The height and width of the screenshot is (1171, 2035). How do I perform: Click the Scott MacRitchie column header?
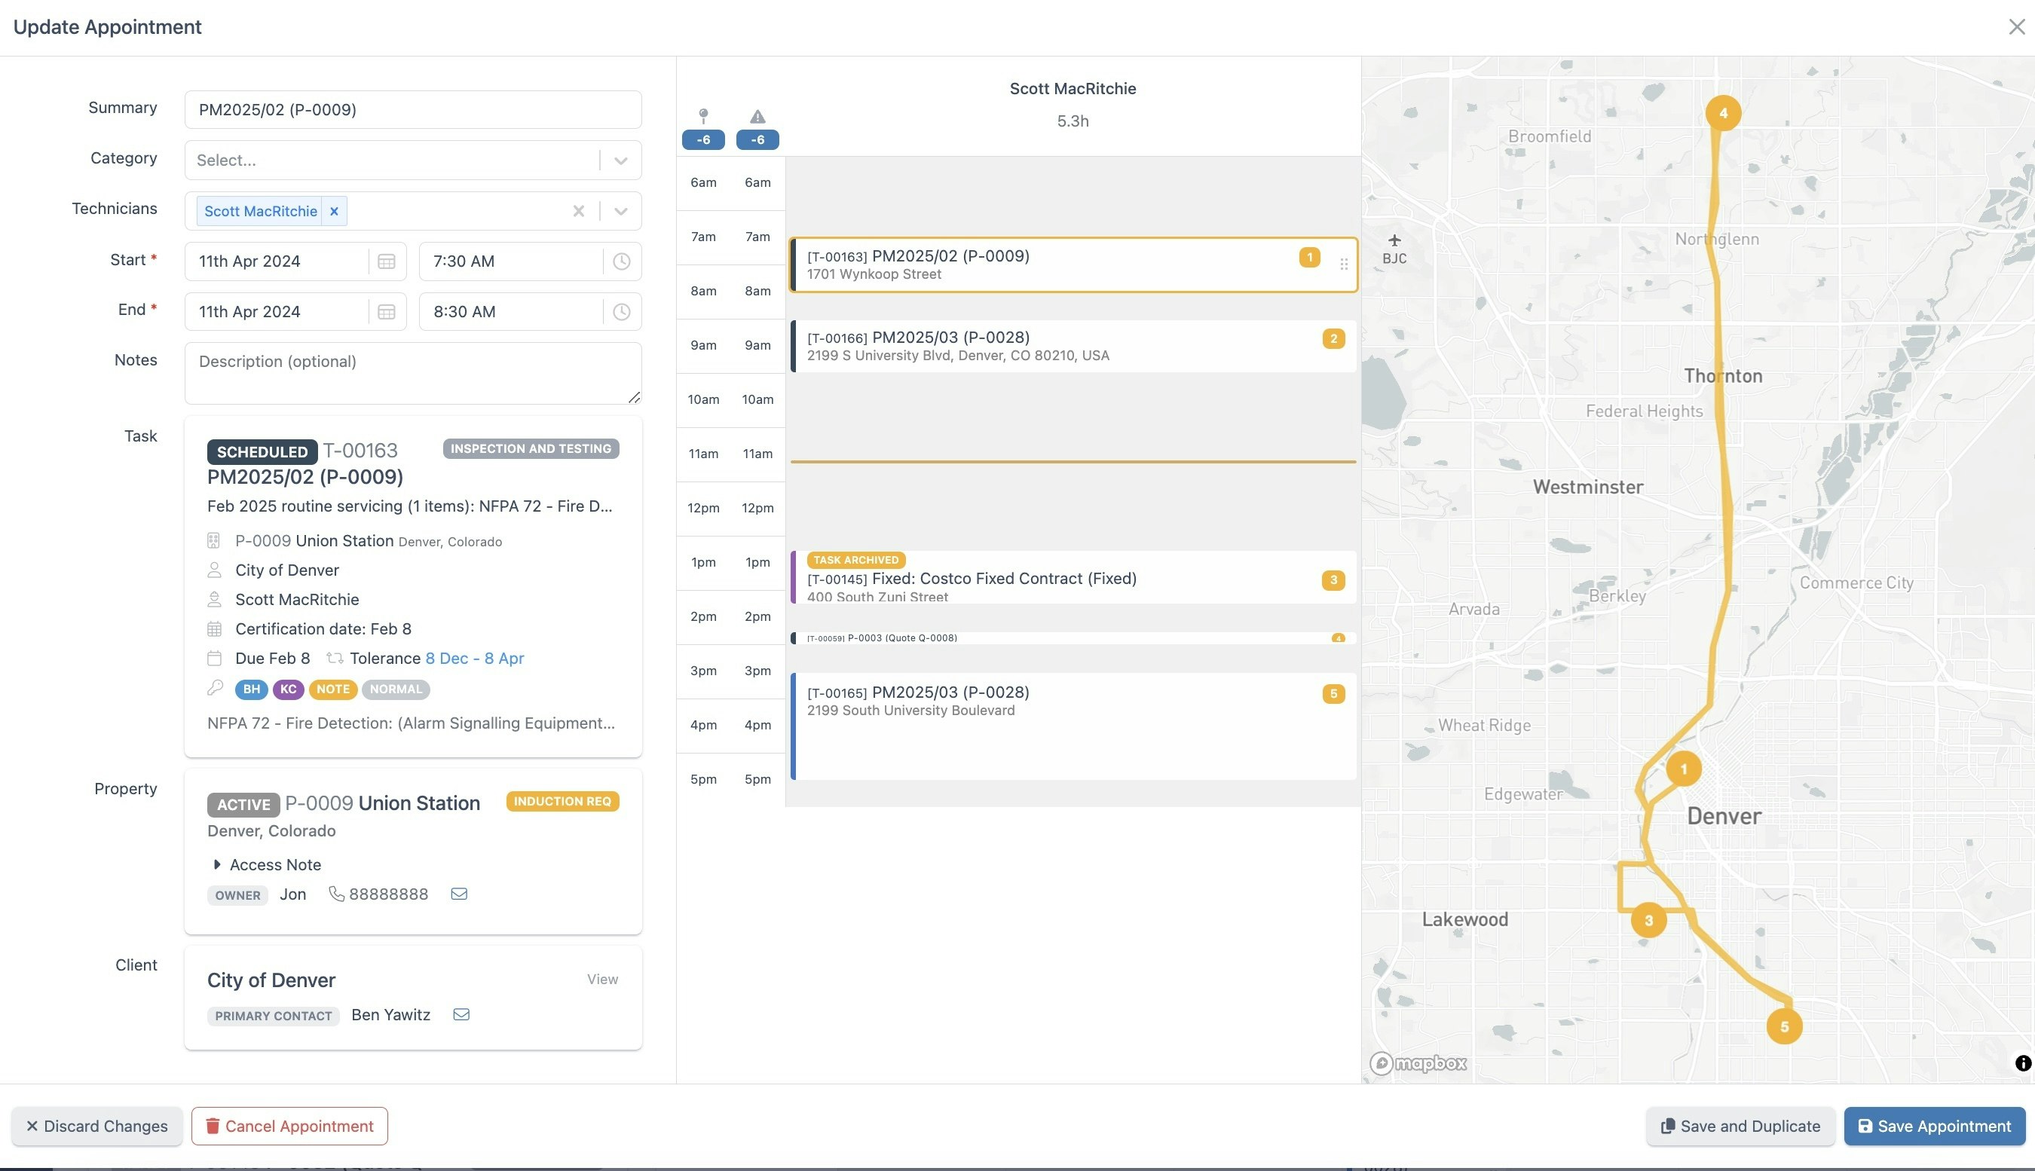(1073, 88)
